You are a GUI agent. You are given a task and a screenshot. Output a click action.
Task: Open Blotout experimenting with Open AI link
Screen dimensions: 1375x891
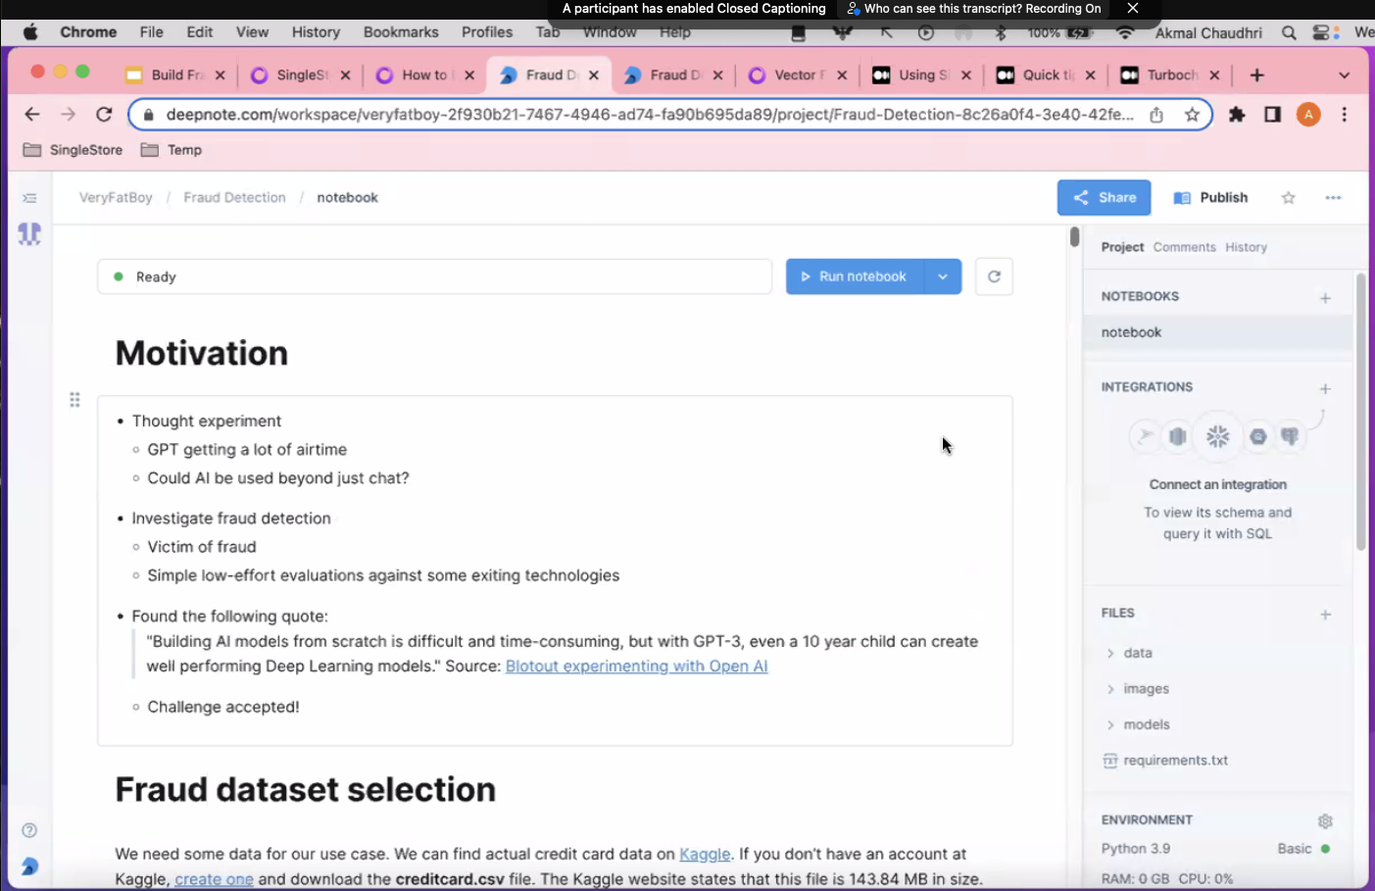(636, 666)
